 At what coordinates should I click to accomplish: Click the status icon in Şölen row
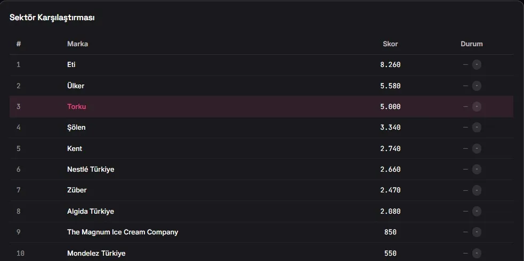(x=477, y=128)
